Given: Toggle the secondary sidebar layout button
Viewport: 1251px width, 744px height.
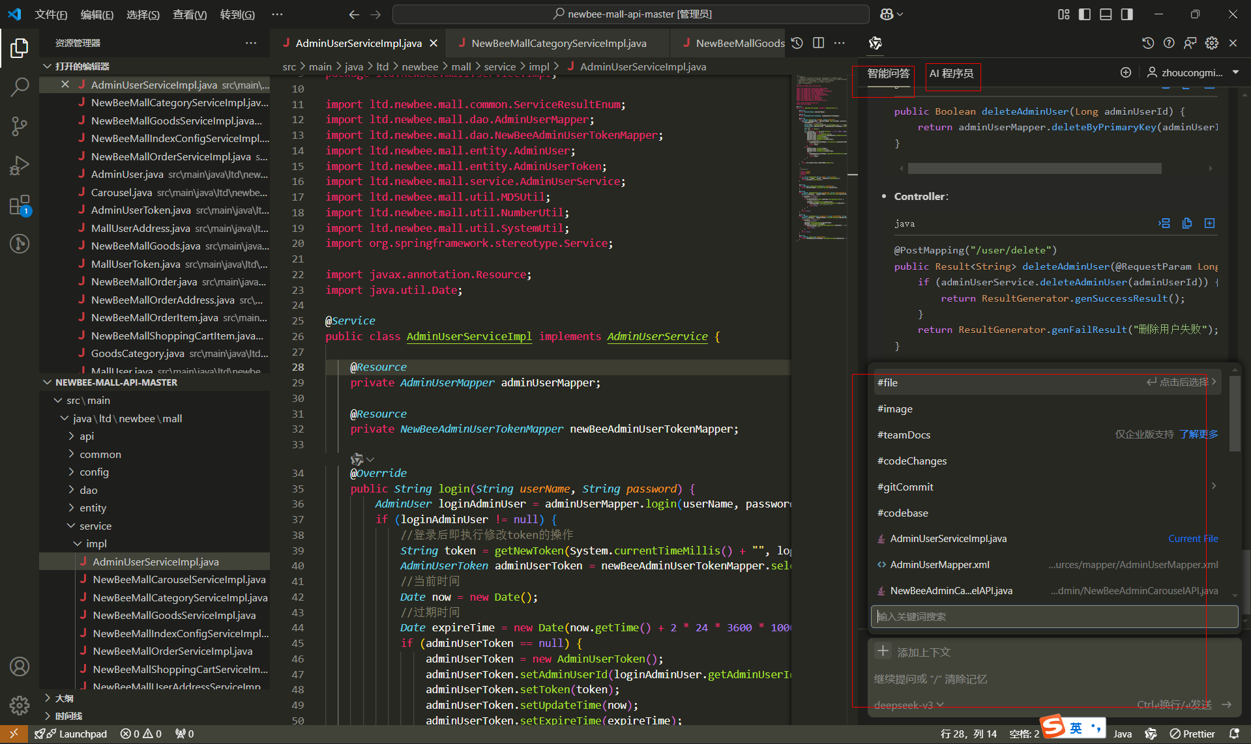Looking at the screenshot, I should tap(1126, 14).
